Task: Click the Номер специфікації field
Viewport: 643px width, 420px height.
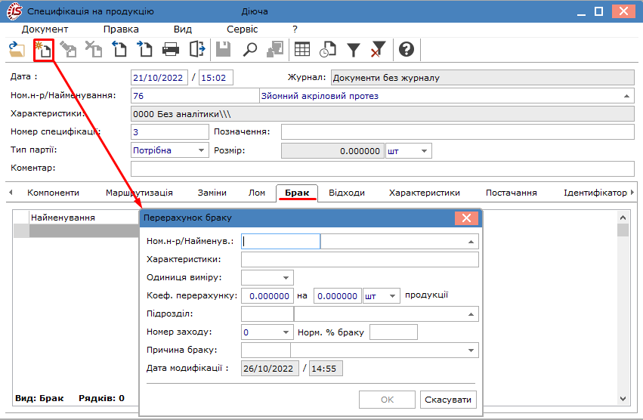Action: (170, 132)
